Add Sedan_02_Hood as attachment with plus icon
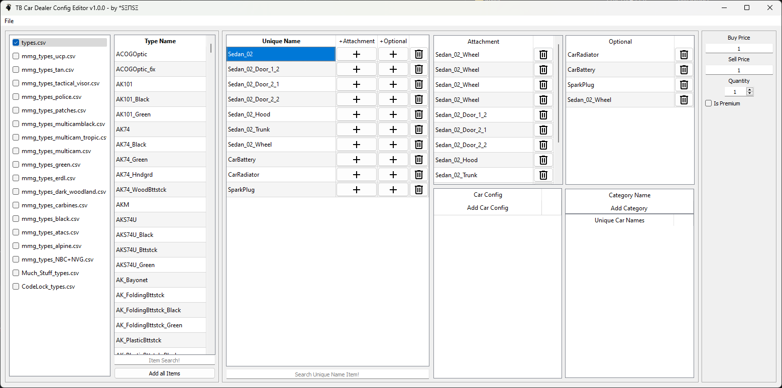Screen dimensions: 782x388 click(x=357, y=114)
